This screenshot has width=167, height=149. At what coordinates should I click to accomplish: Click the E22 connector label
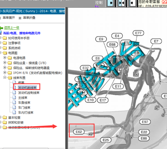pyautogui.click(x=144, y=132)
